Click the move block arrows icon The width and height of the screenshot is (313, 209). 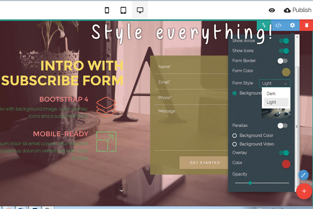click(x=264, y=25)
